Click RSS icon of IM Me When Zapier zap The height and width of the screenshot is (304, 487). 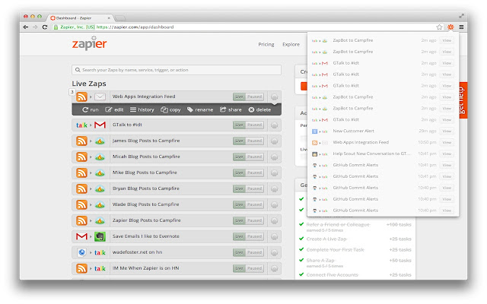point(81,268)
